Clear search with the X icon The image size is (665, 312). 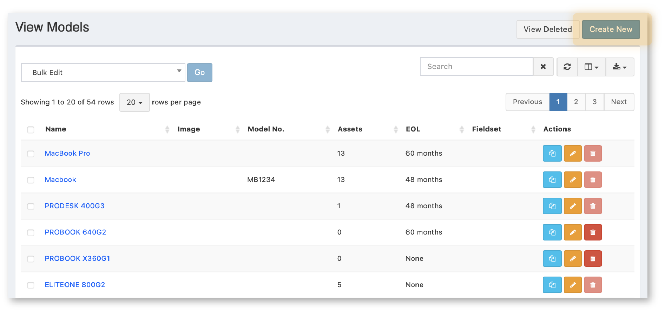pyautogui.click(x=543, y=67)
